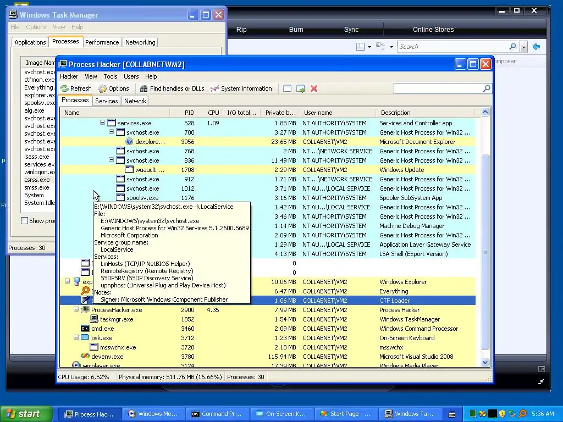Open On-Screen Keyboard taskbar button

coord(281,414)
